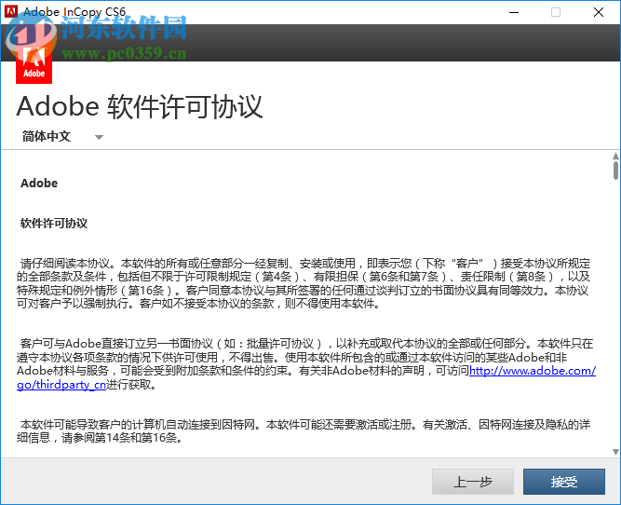Click the bold 'Adobe' text in agreement
The height and width of the screenshot is (505, 621).
click(39, 184)
